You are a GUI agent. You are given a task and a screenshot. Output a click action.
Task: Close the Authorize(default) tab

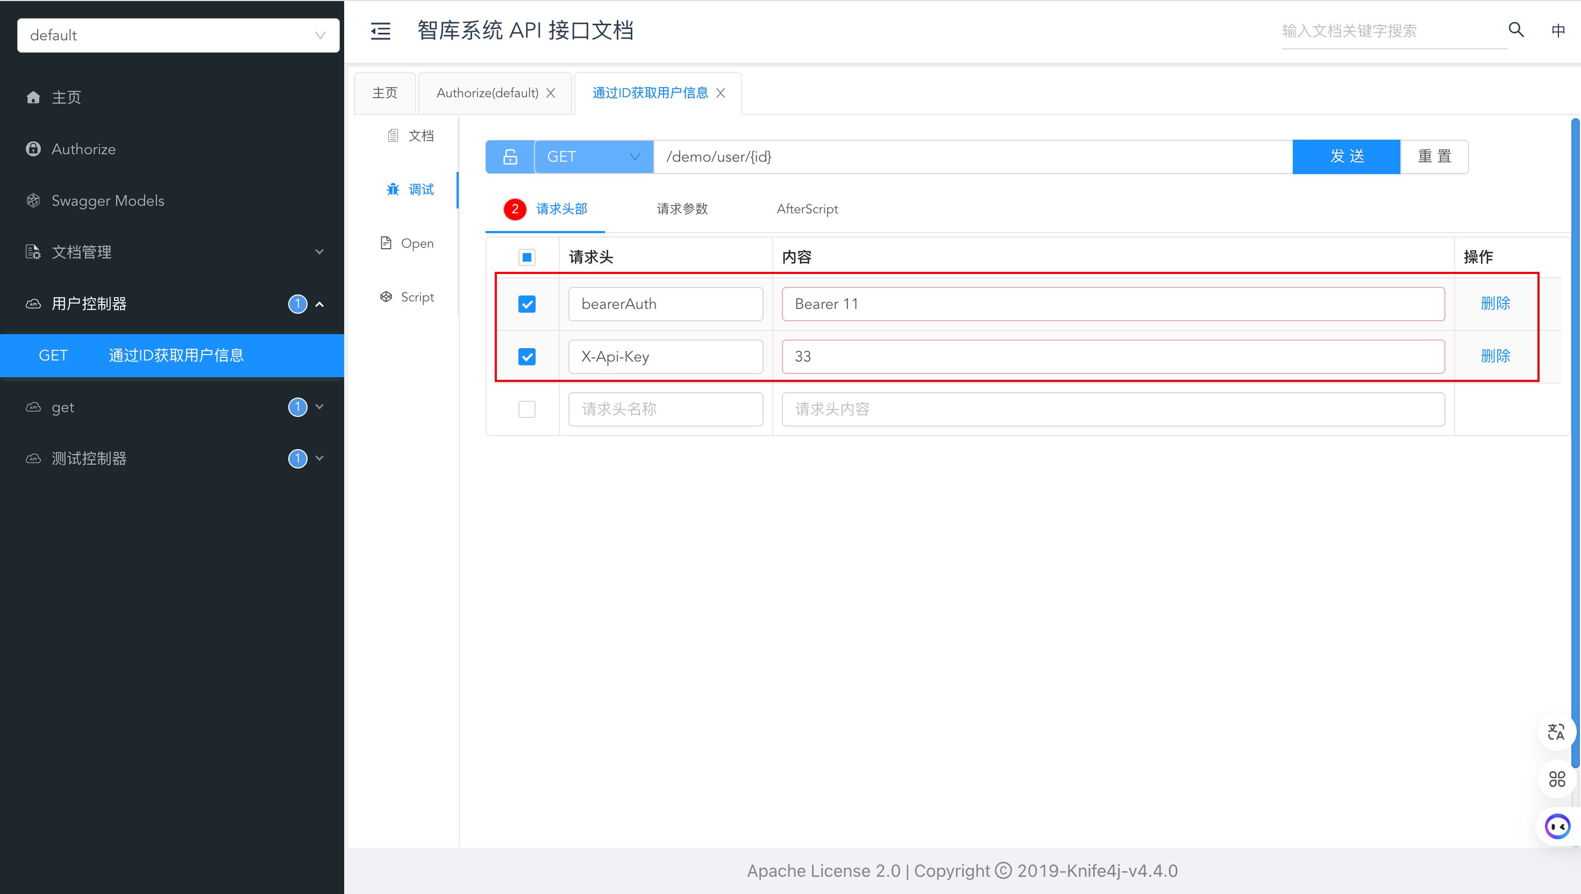point(551,93)
